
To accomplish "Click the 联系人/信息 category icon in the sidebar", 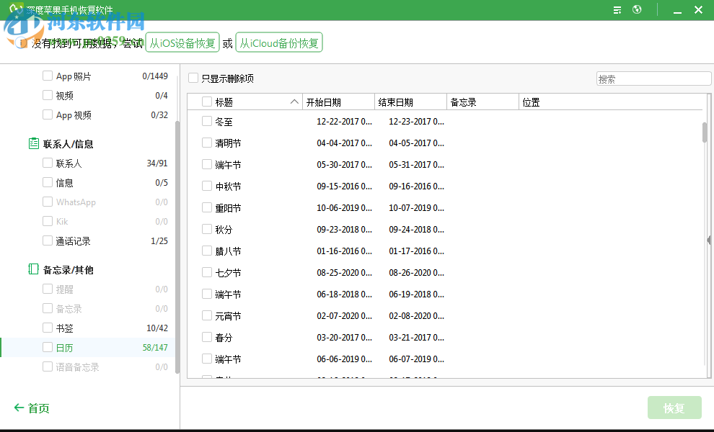I will coord(34,143).
